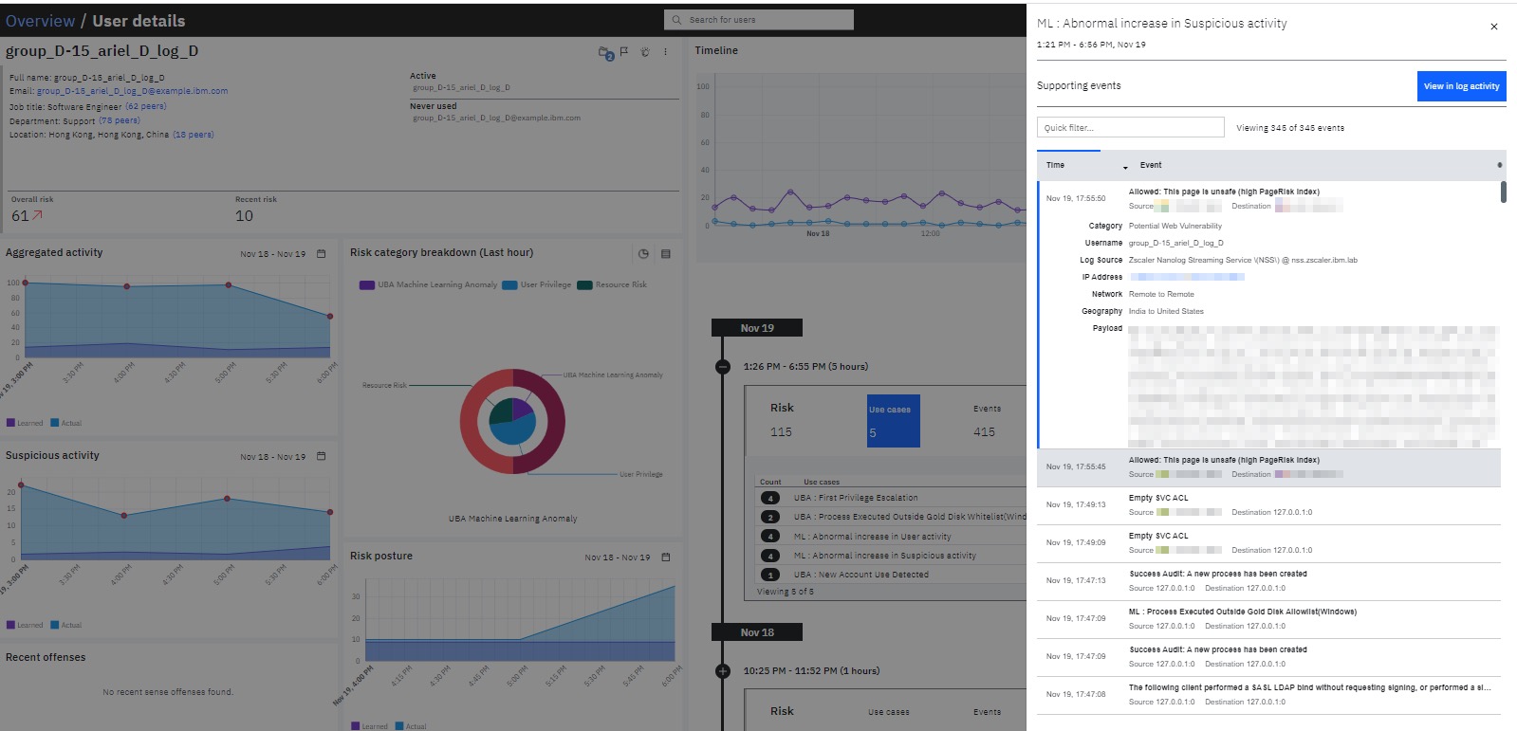The height and width of the screenshot is (731, 1517).
Task: Open the 18 peers location link
Action: pyautogui.click(x=194, y=135)
